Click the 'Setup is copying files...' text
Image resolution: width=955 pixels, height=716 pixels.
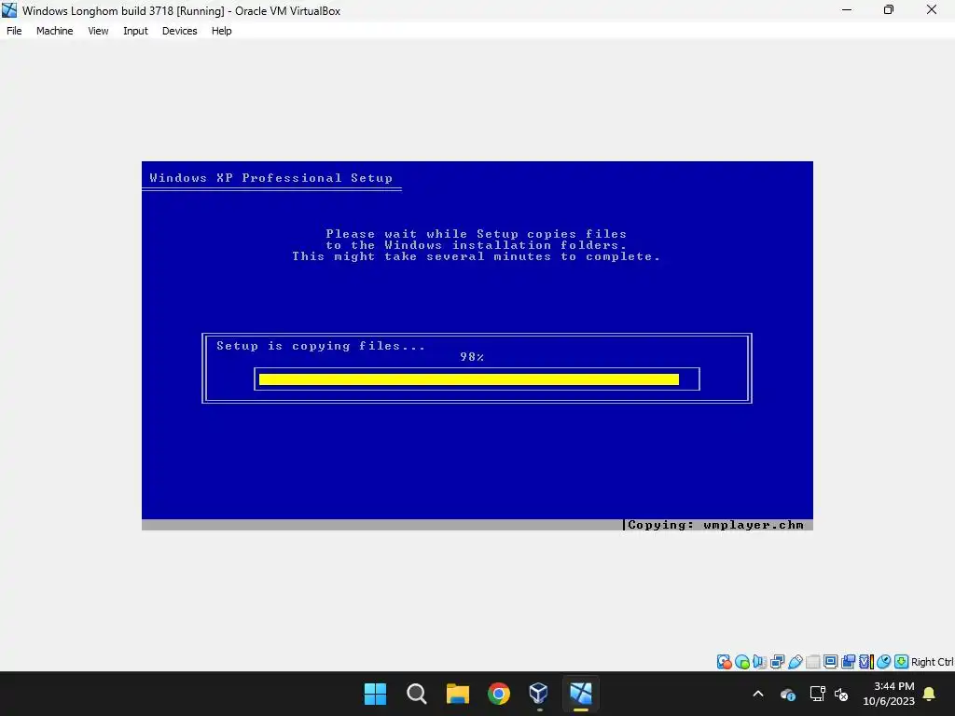[x=321, y=346]
